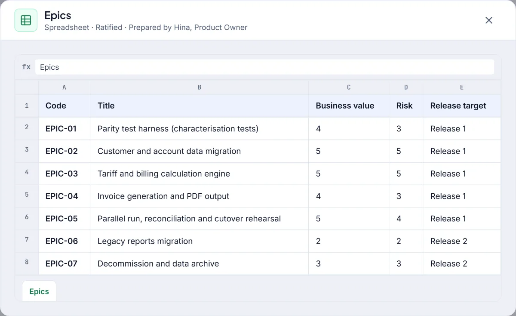
Task: Click Decommission and data archive cell
Action: [x=199, y=263]
